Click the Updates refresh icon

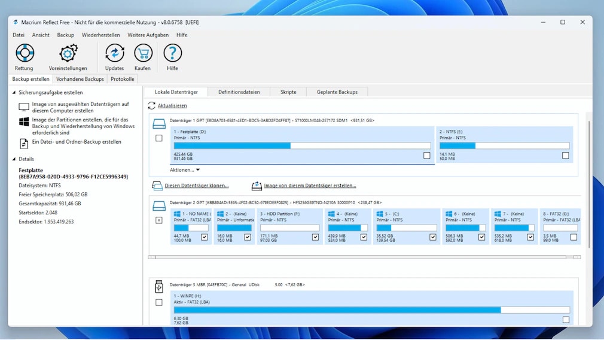point(114,53)
